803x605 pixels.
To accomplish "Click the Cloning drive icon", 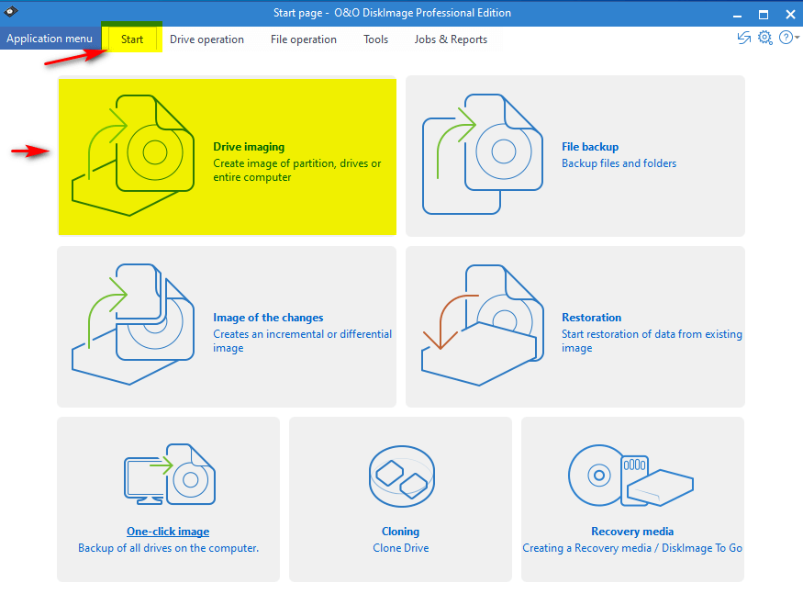I will point(402,476).
